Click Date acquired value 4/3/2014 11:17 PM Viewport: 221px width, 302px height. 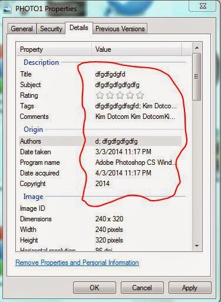[x=123, y=173]
